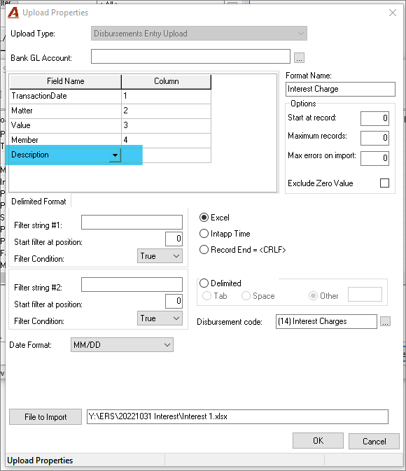Click the Cancel button
Image resolution: width=406 pixels, height=471 pixels.
(x=374, y=442)
